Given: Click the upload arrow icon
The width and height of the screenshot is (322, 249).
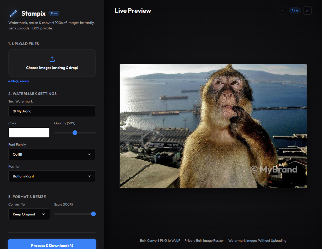Looking at the screenshot, I should click(x=52, y=59).
